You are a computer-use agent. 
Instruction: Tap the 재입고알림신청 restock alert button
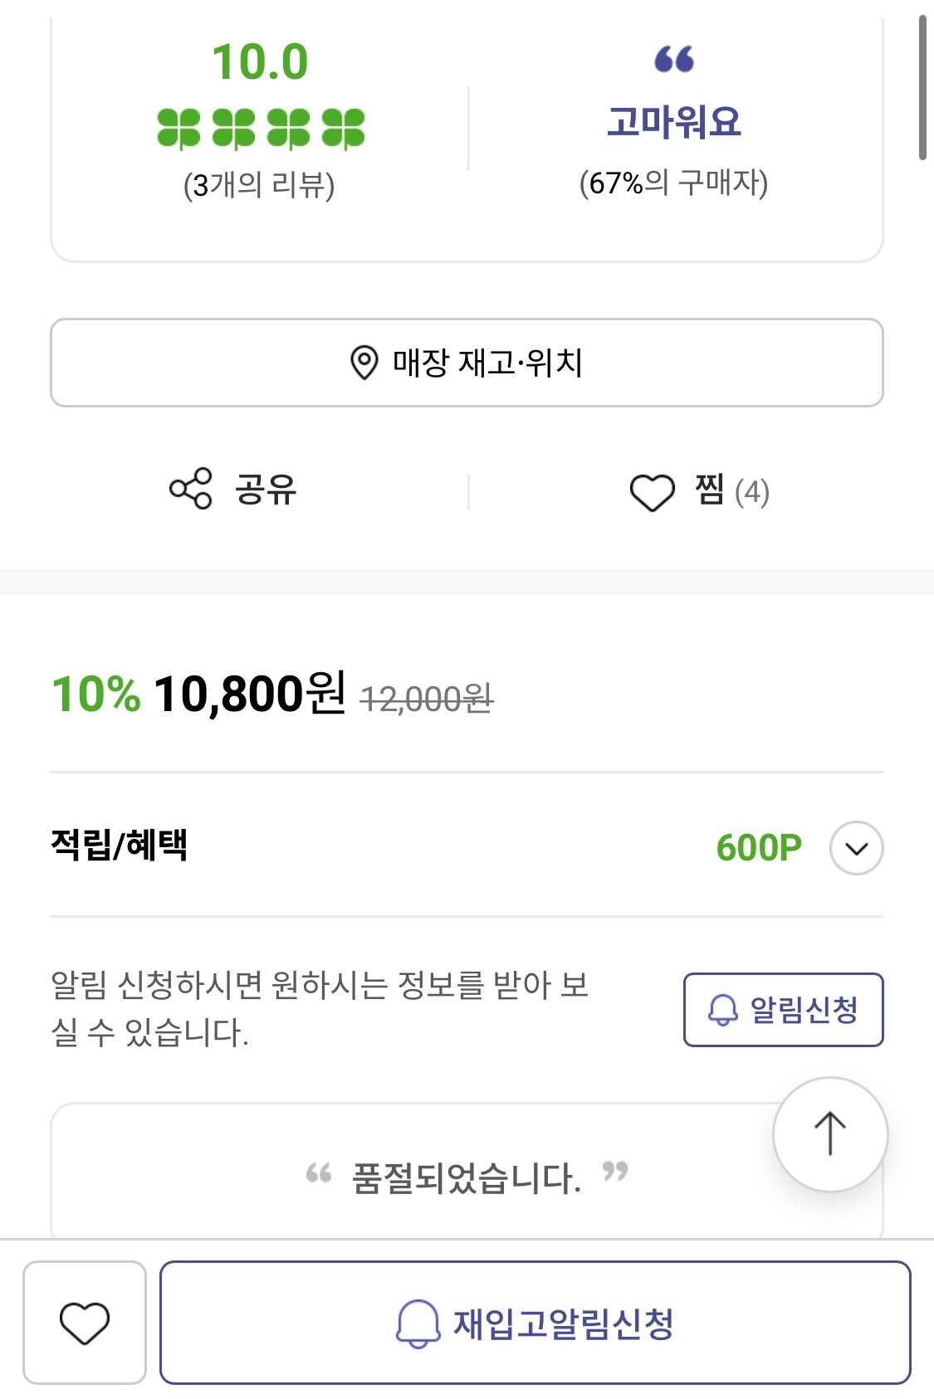[535, 1323]
